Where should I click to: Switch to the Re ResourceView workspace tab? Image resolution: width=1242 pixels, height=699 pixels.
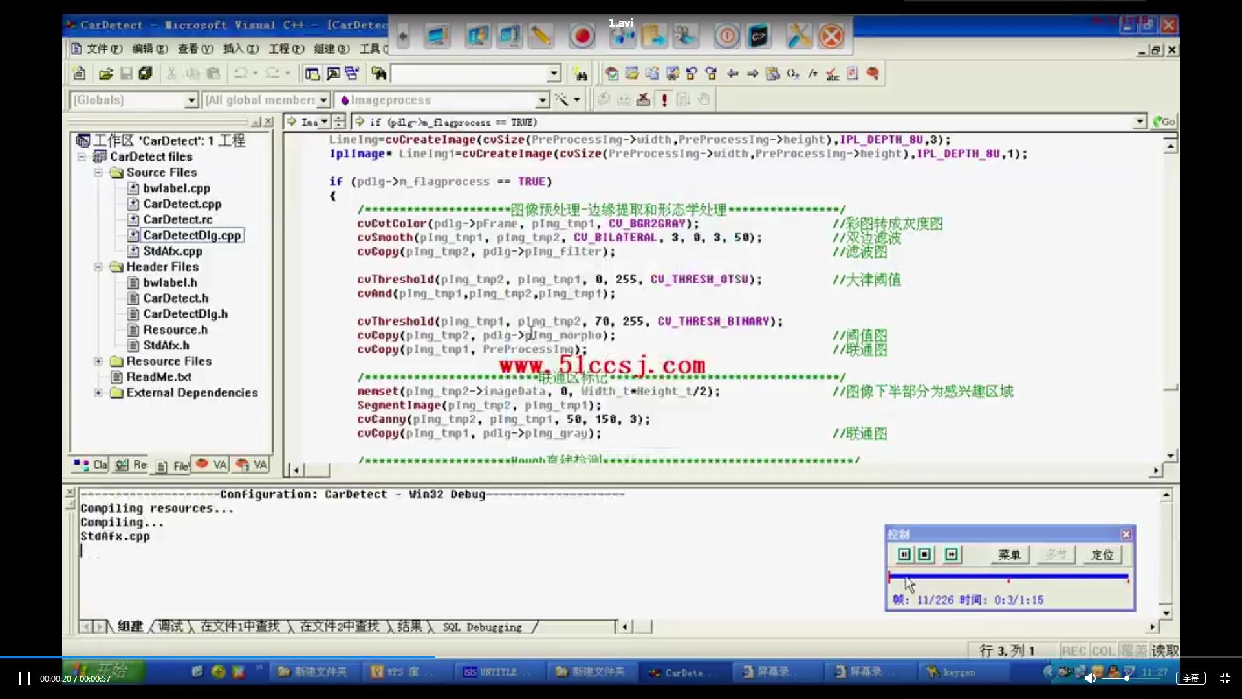(131, 465)
